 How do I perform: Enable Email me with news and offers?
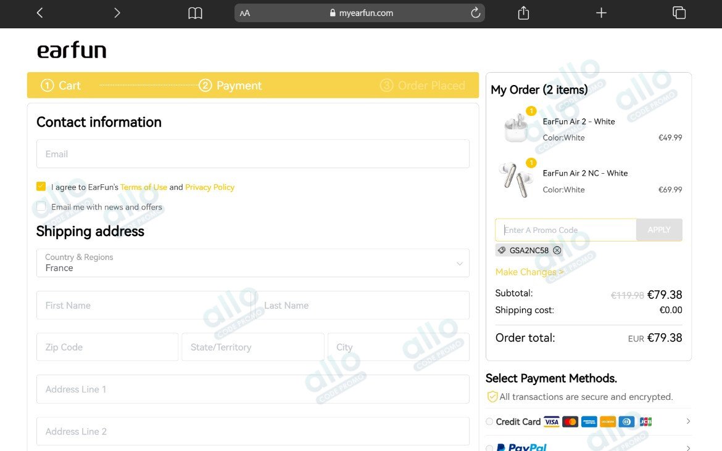click(x=41, y=206)
